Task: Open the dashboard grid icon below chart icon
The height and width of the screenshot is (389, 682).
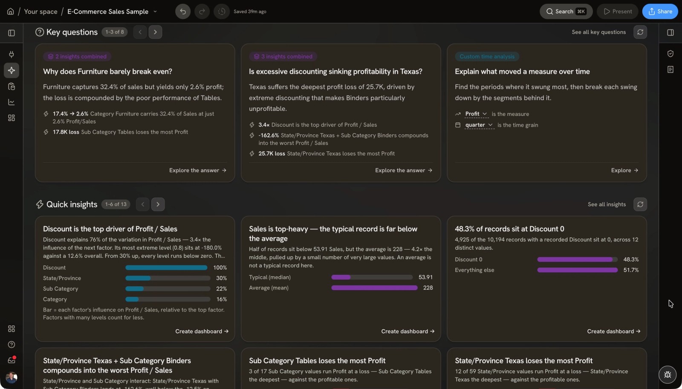Action: pyautogui.click(x=12, y=118)
